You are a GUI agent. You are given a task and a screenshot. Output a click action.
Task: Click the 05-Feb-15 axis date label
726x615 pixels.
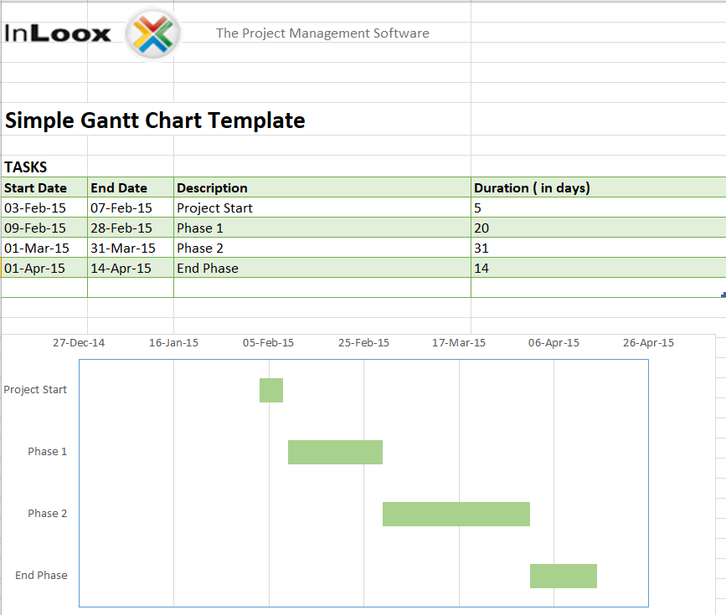(x=269, y=342)
